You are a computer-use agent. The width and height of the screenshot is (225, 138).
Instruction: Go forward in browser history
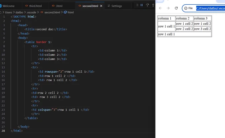[168, 8]
